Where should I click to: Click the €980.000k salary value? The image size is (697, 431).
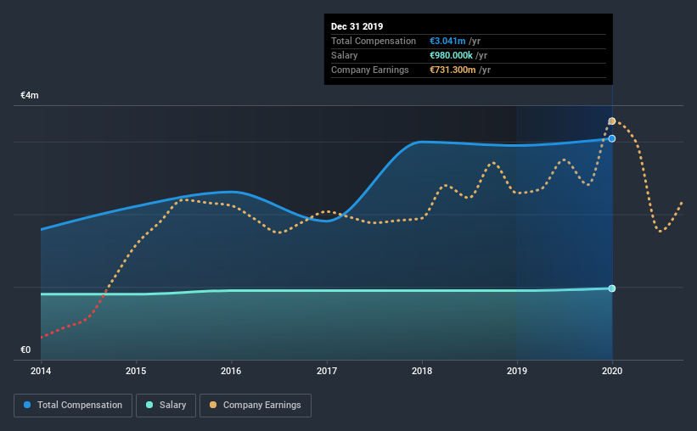click(x=451, y=55)
